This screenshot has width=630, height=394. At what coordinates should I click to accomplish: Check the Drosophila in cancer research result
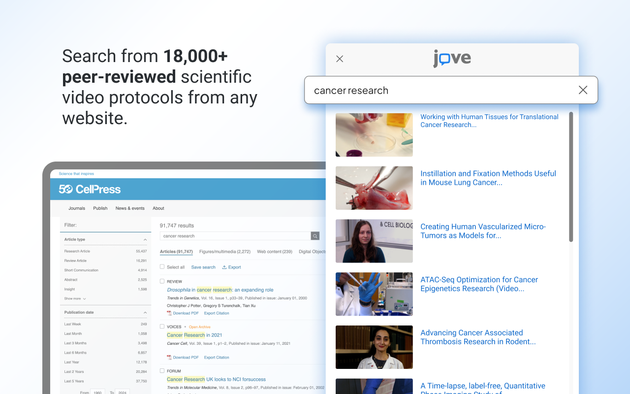point(162,281)
